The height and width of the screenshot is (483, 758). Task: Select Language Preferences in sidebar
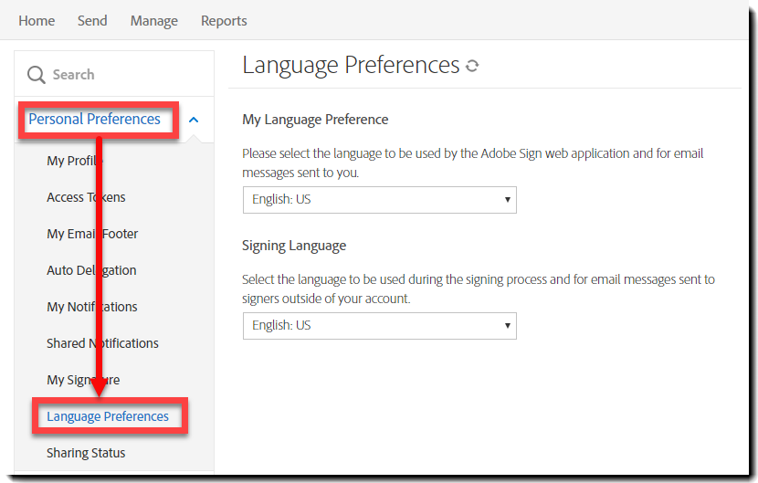coord(108,416)
